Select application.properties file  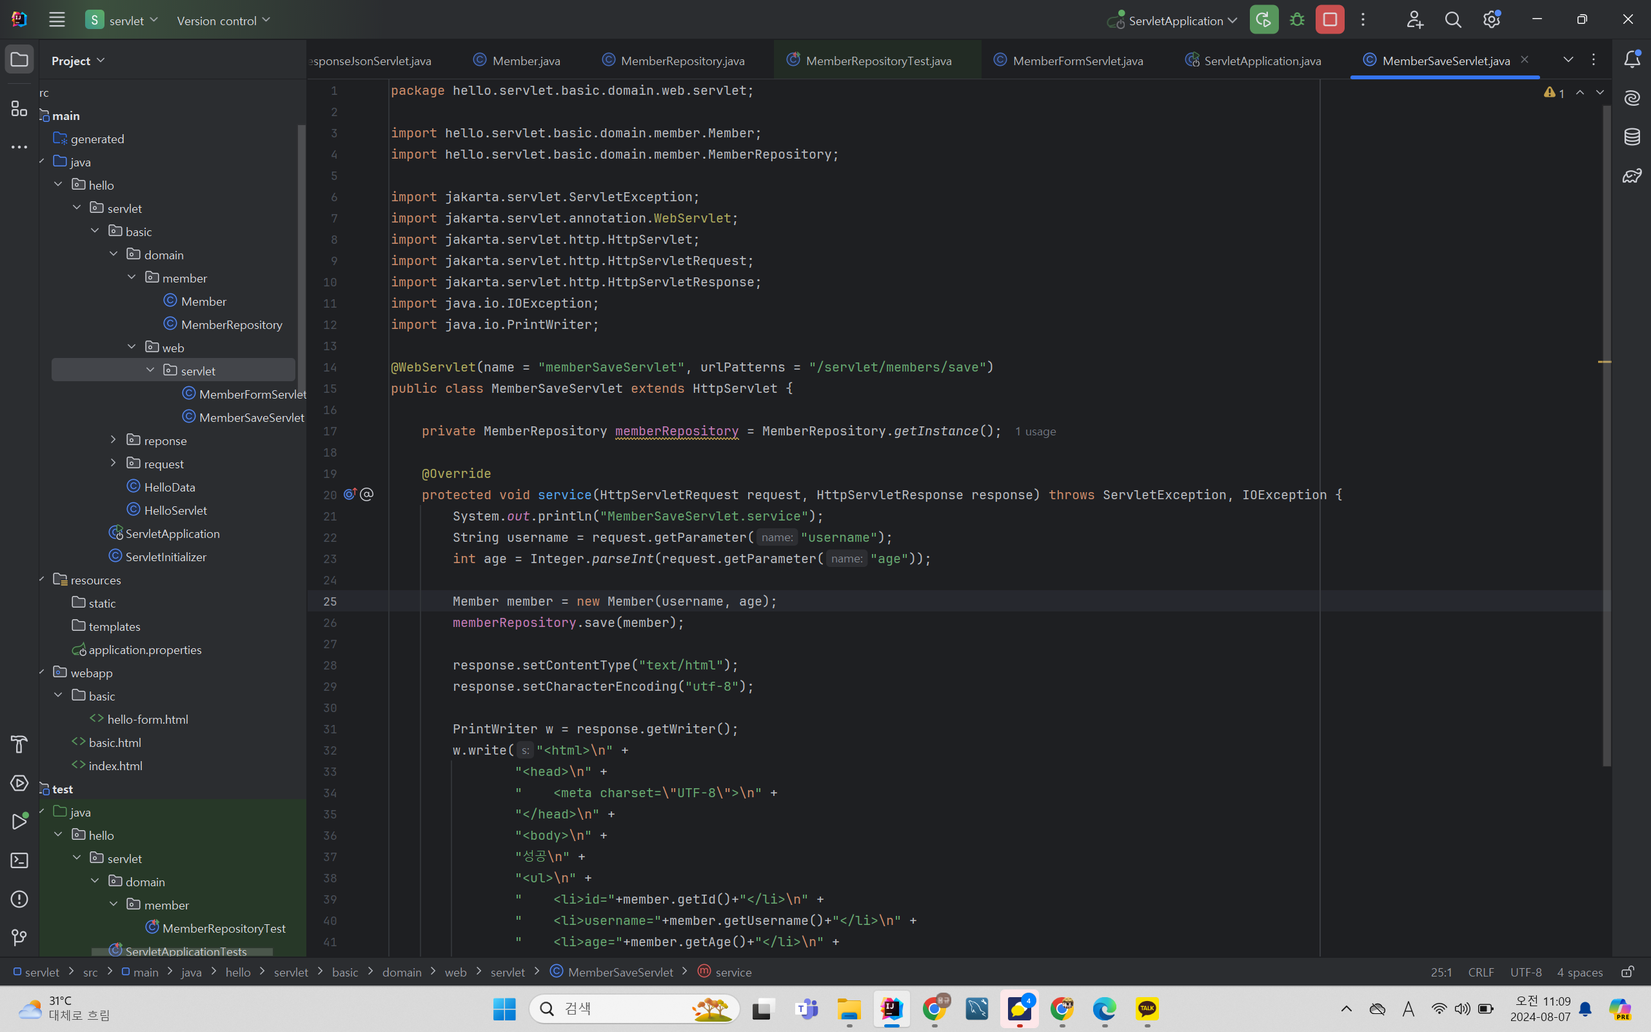(137, 649)
